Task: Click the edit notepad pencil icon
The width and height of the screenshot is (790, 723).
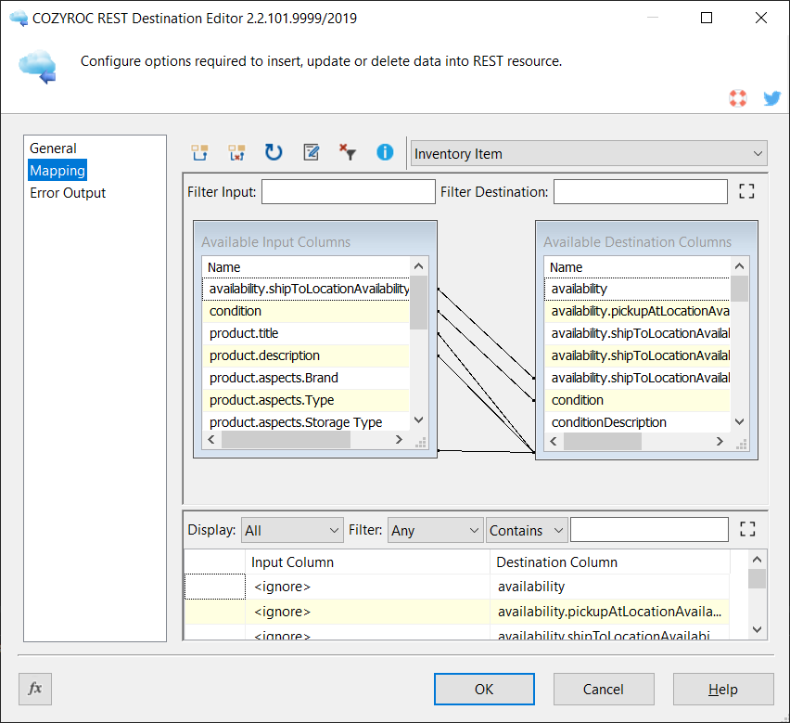Action: (311, 152)
